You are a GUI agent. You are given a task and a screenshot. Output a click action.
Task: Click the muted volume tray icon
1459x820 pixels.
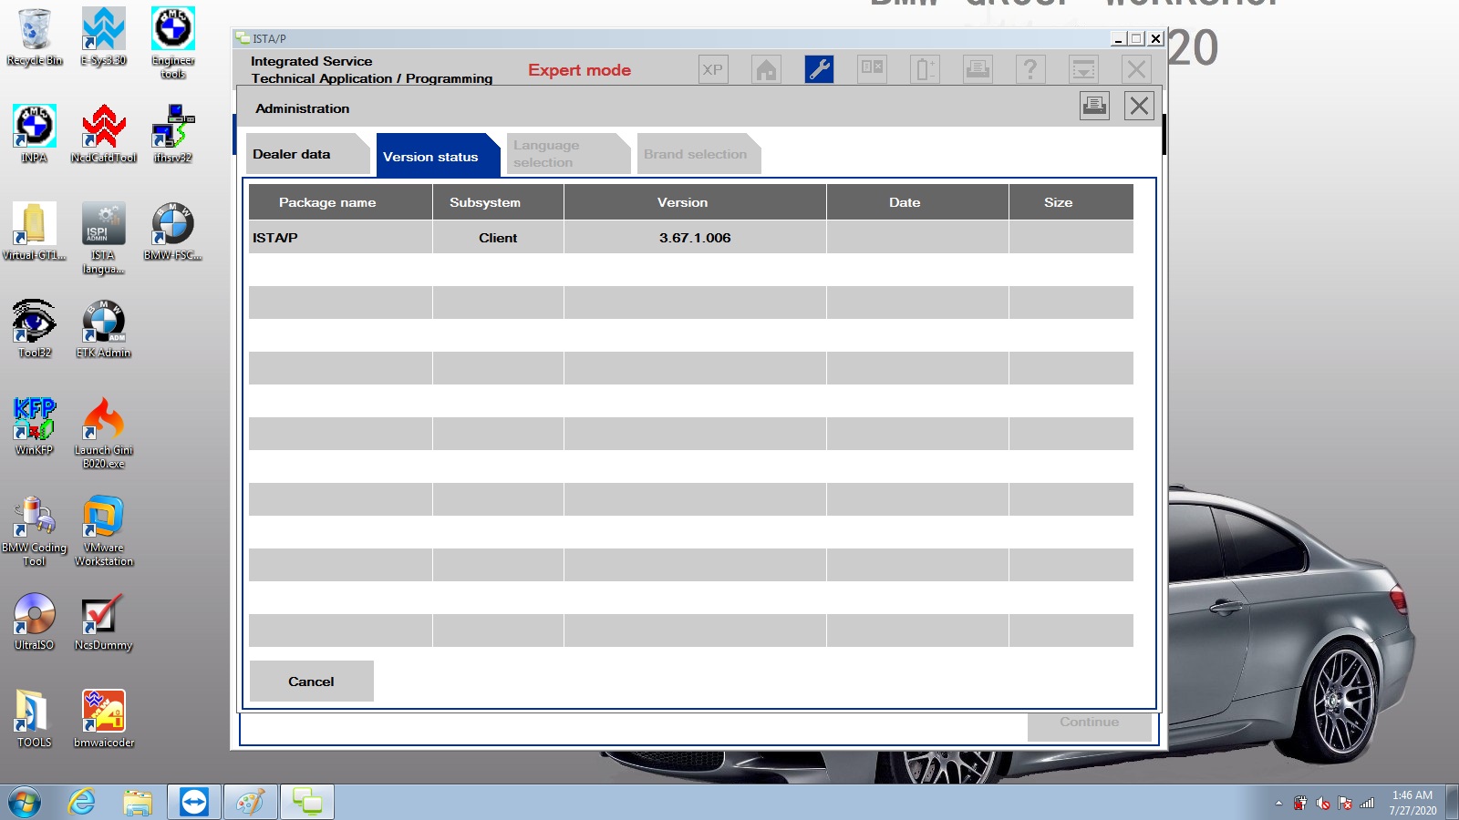pyautogui.click(x=1323, y=803)
